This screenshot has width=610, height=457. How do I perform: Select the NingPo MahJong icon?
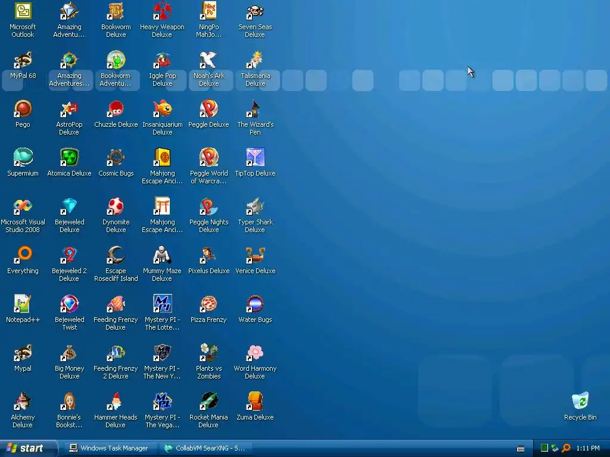(209, 11)
